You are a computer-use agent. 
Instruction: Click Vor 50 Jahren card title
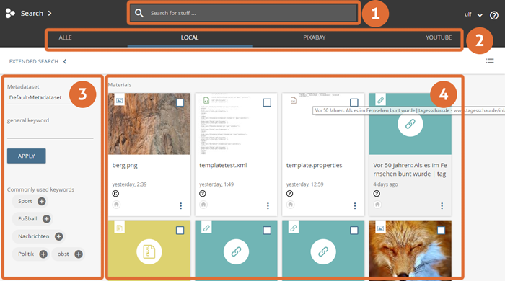click(x=410, y=169)
